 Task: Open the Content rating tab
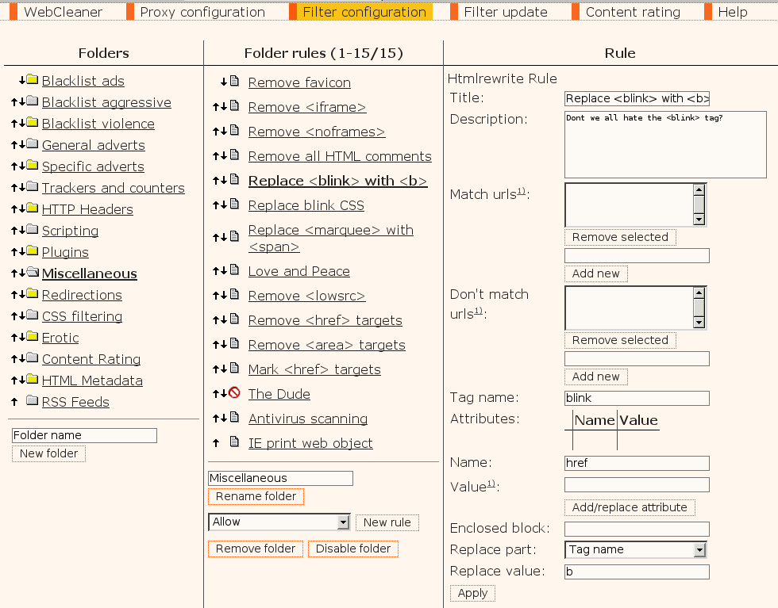(632, 12)
